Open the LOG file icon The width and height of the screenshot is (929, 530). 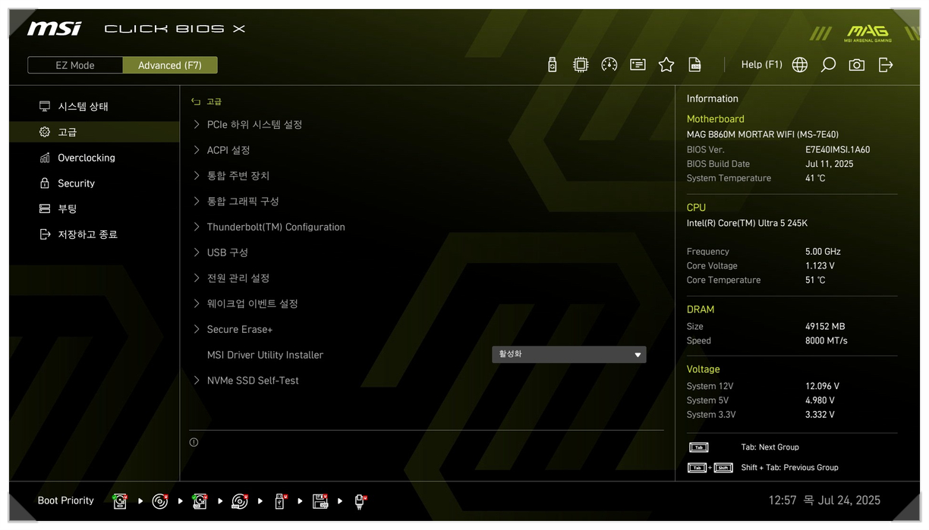tap(694, 65)
